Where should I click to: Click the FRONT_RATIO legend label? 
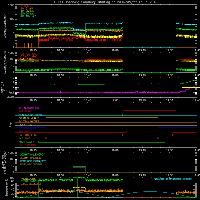coord(28,179)
